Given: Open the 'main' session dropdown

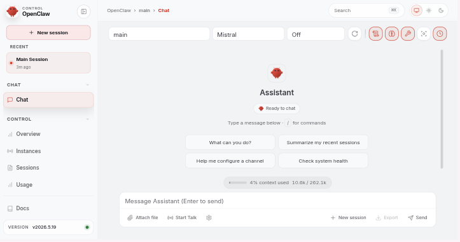Looking at the screenshot, I should [x=159, y=34].
